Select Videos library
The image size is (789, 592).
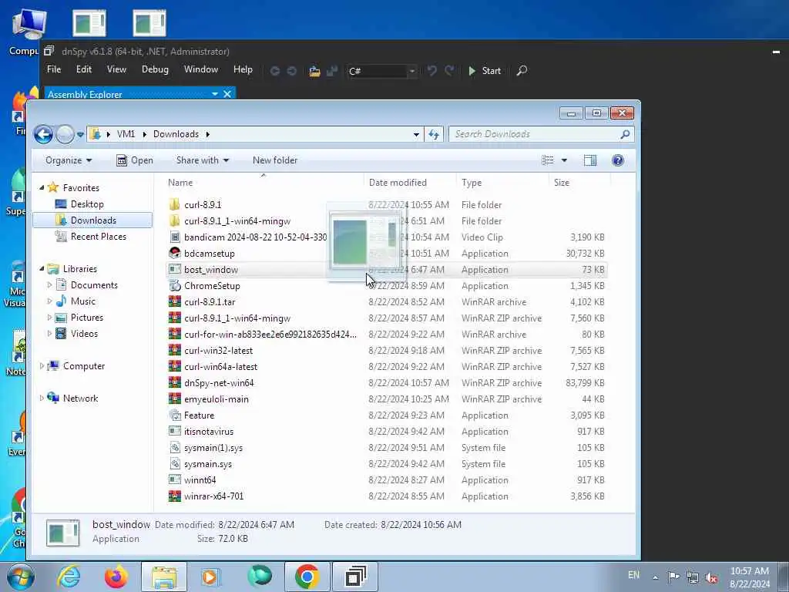coord(84,334)
